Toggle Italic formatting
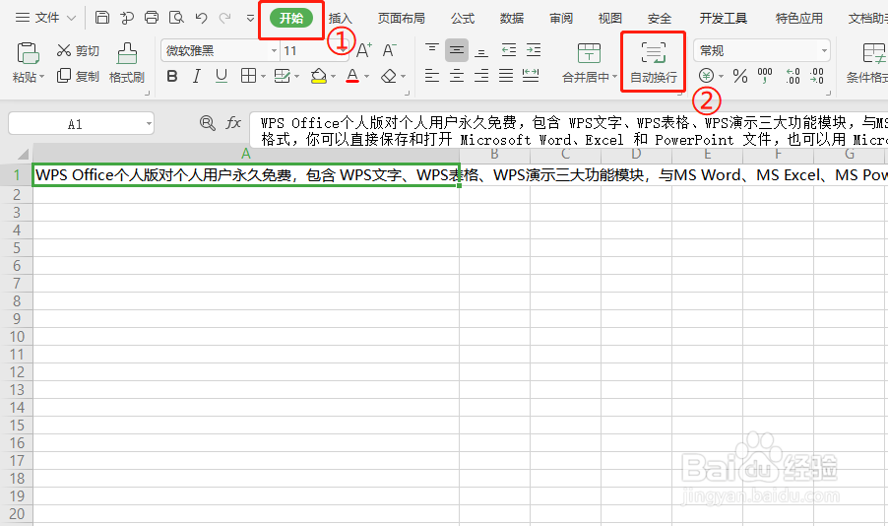This screenshot has height=526, width=888. pyautogui.click(x=197, y=76)
